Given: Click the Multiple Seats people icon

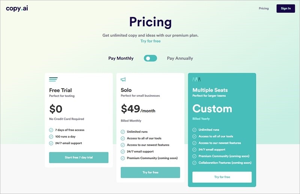Looking at the screenshot, I should (196, 79).
